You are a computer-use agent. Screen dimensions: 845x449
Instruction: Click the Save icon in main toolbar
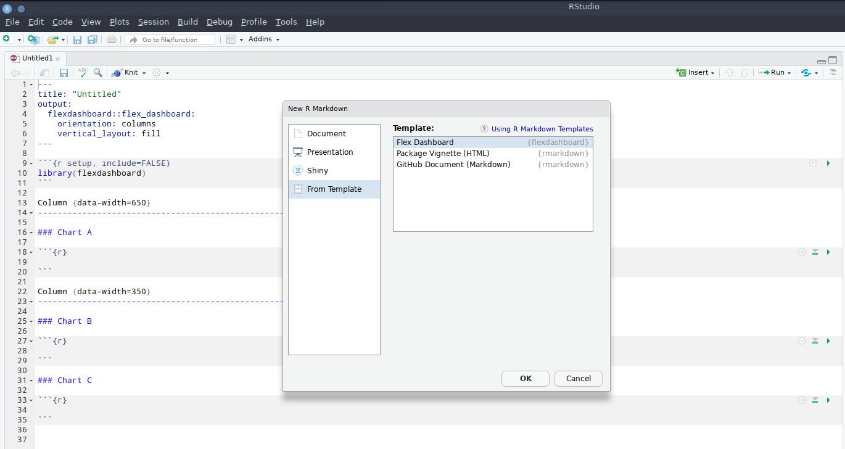click(77, 39)
